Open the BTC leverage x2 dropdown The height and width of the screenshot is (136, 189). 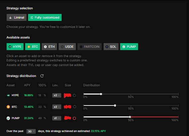[57, 107]
